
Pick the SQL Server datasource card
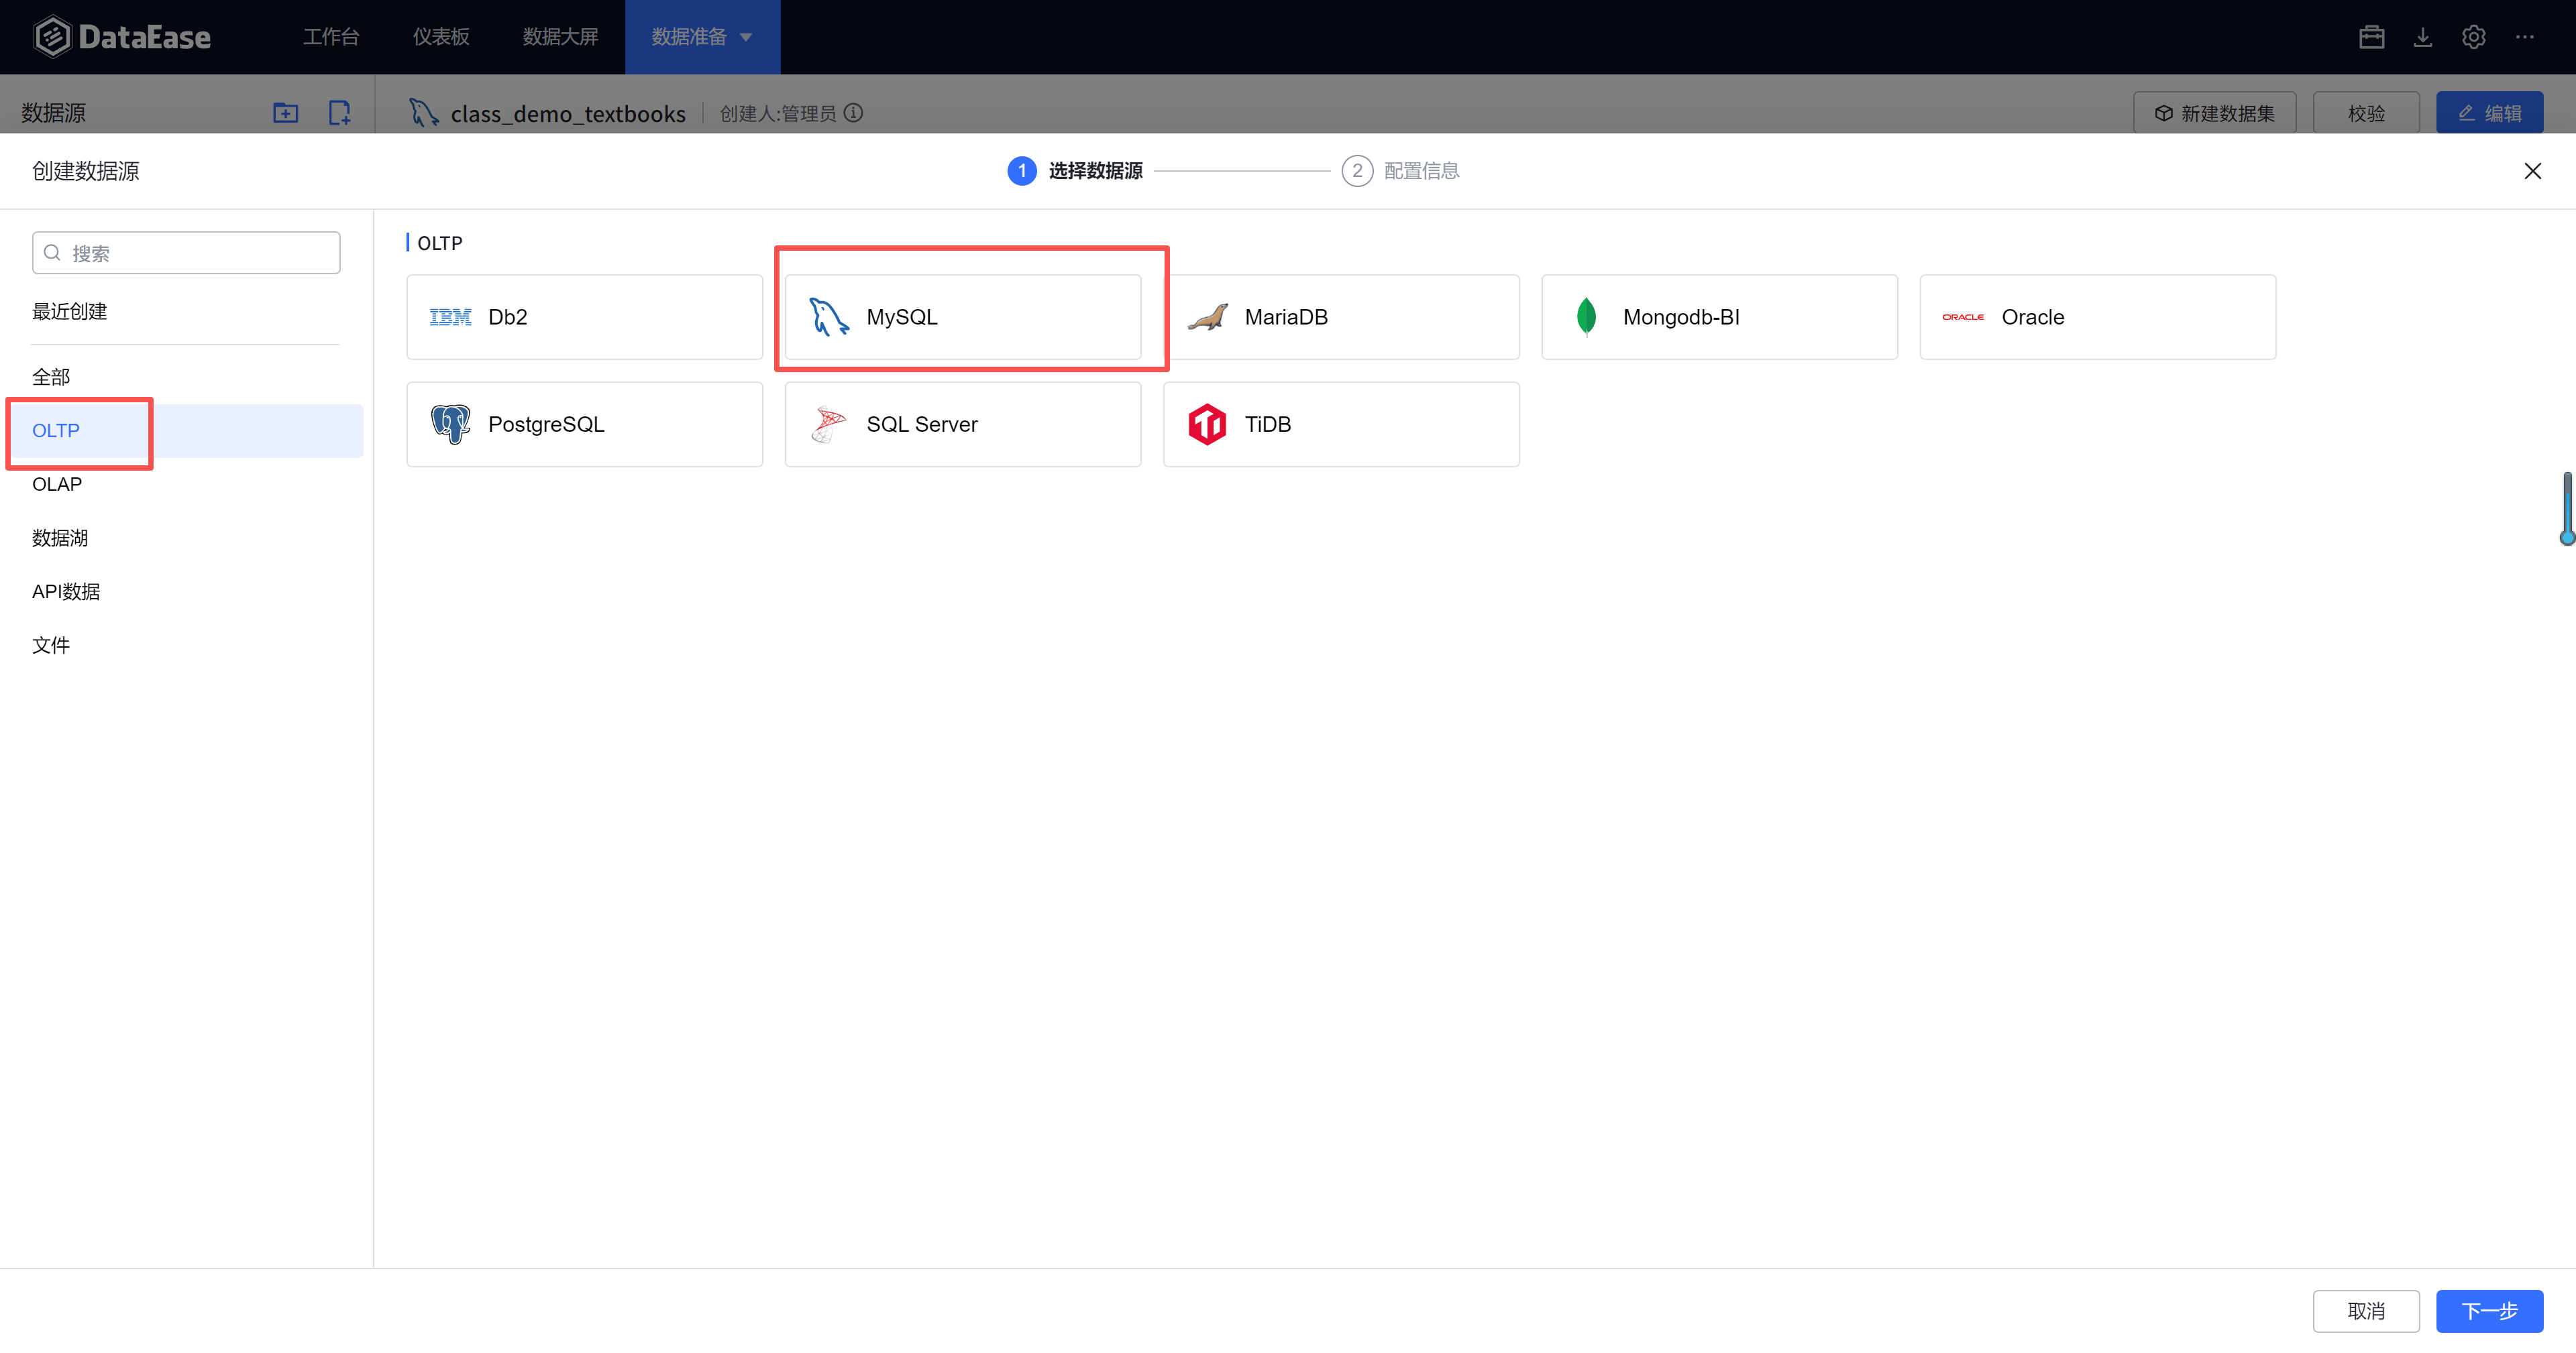point(962,424)
